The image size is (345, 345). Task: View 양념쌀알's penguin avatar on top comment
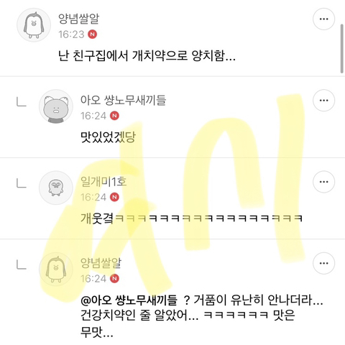click(x=34, y=25)
